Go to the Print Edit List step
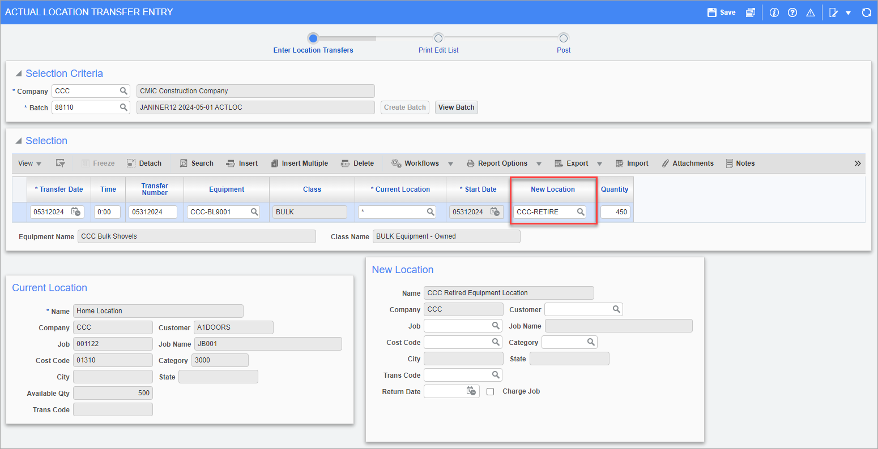The width and height of the screenshot is (878, 449). click(438, 38)
